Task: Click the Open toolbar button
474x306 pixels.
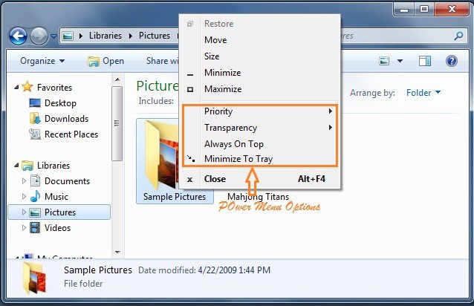Action: point(105,61)
